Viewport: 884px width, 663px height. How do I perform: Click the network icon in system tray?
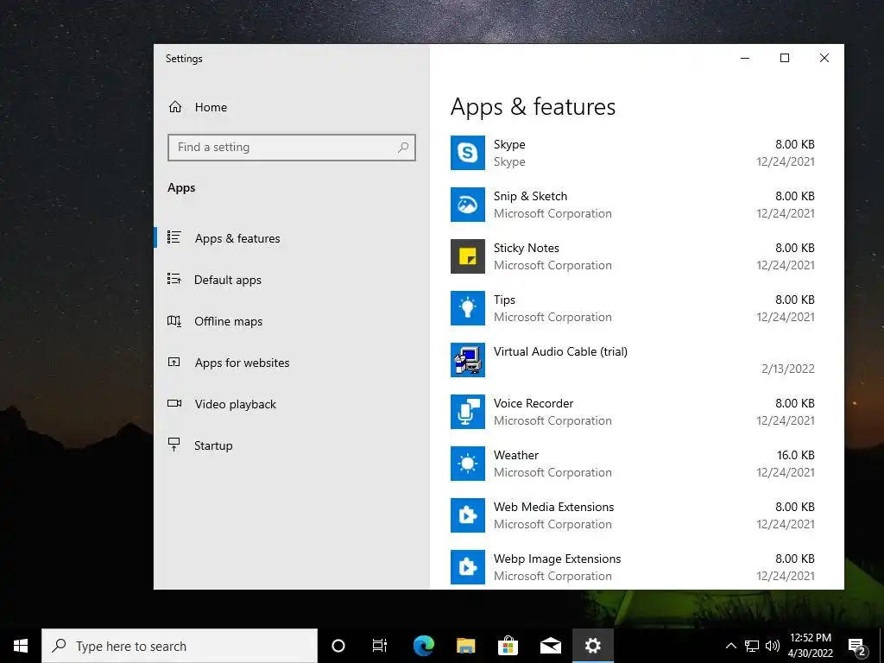click(x=752, y=646)
